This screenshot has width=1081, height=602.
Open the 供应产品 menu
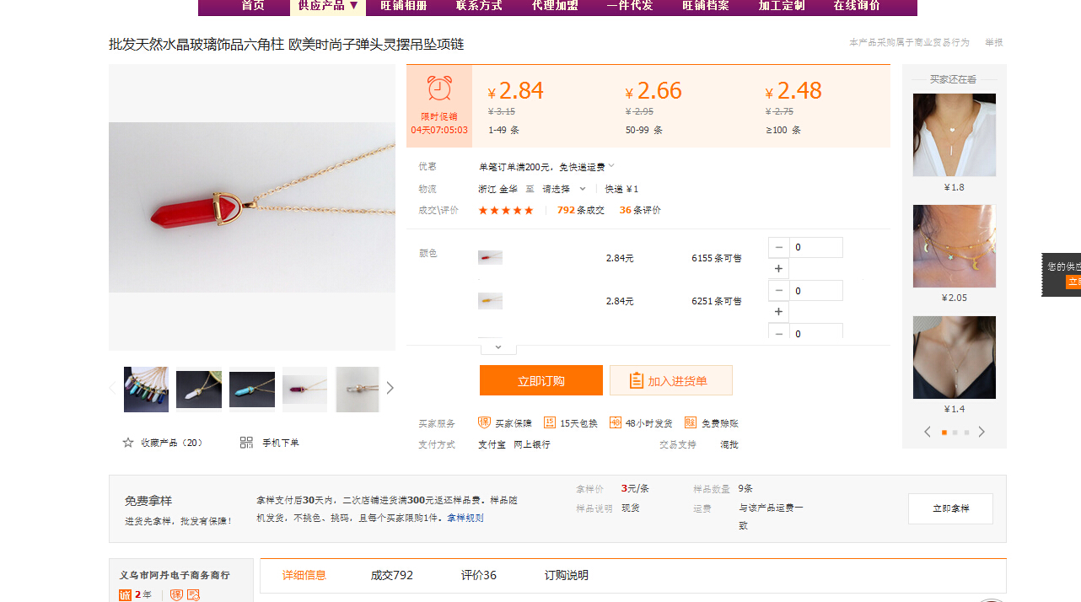click(328, 6)
